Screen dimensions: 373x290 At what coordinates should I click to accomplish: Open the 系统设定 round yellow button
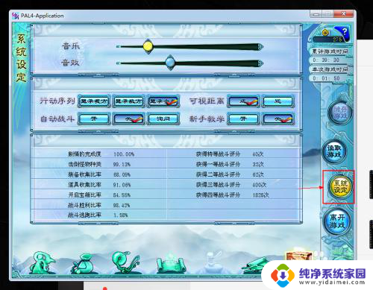pyautogui.click(x=340, y=187)
